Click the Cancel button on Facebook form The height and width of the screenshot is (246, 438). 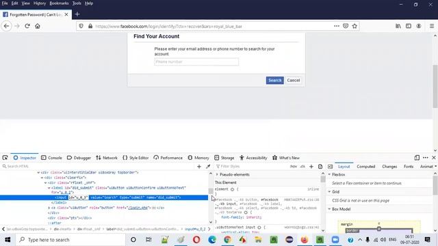pyautogui.click(x=294, y=81)
